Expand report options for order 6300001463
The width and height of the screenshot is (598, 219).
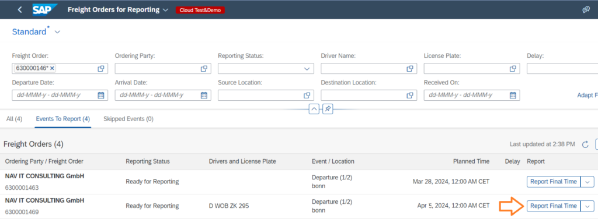[587, 182]
